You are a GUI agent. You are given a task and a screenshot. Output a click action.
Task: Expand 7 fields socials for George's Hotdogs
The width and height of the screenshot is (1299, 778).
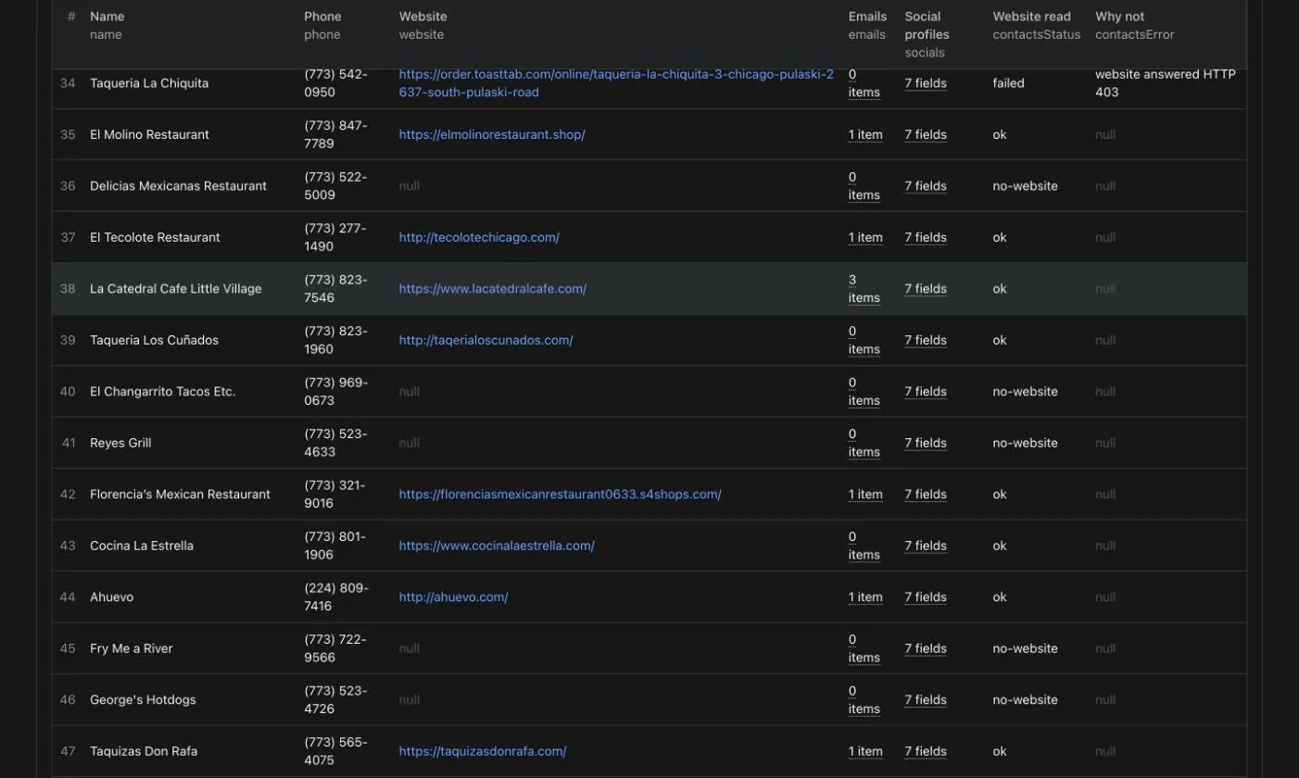click(x=926, y=700)
